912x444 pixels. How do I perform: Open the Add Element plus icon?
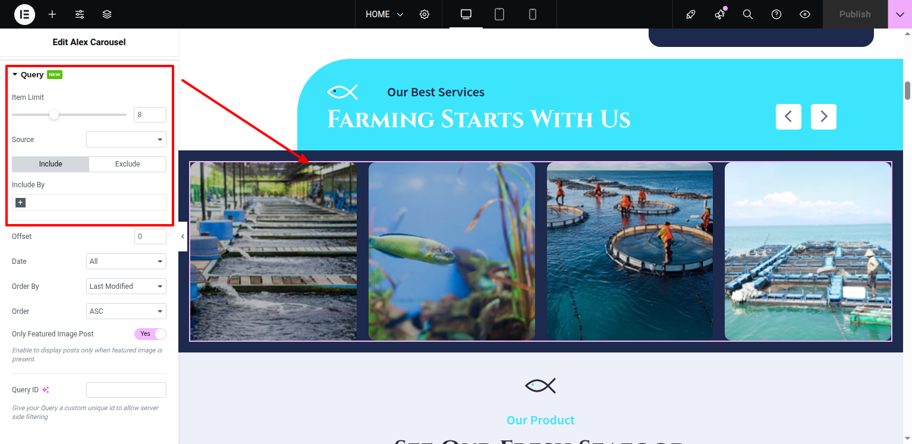point(52,14)
